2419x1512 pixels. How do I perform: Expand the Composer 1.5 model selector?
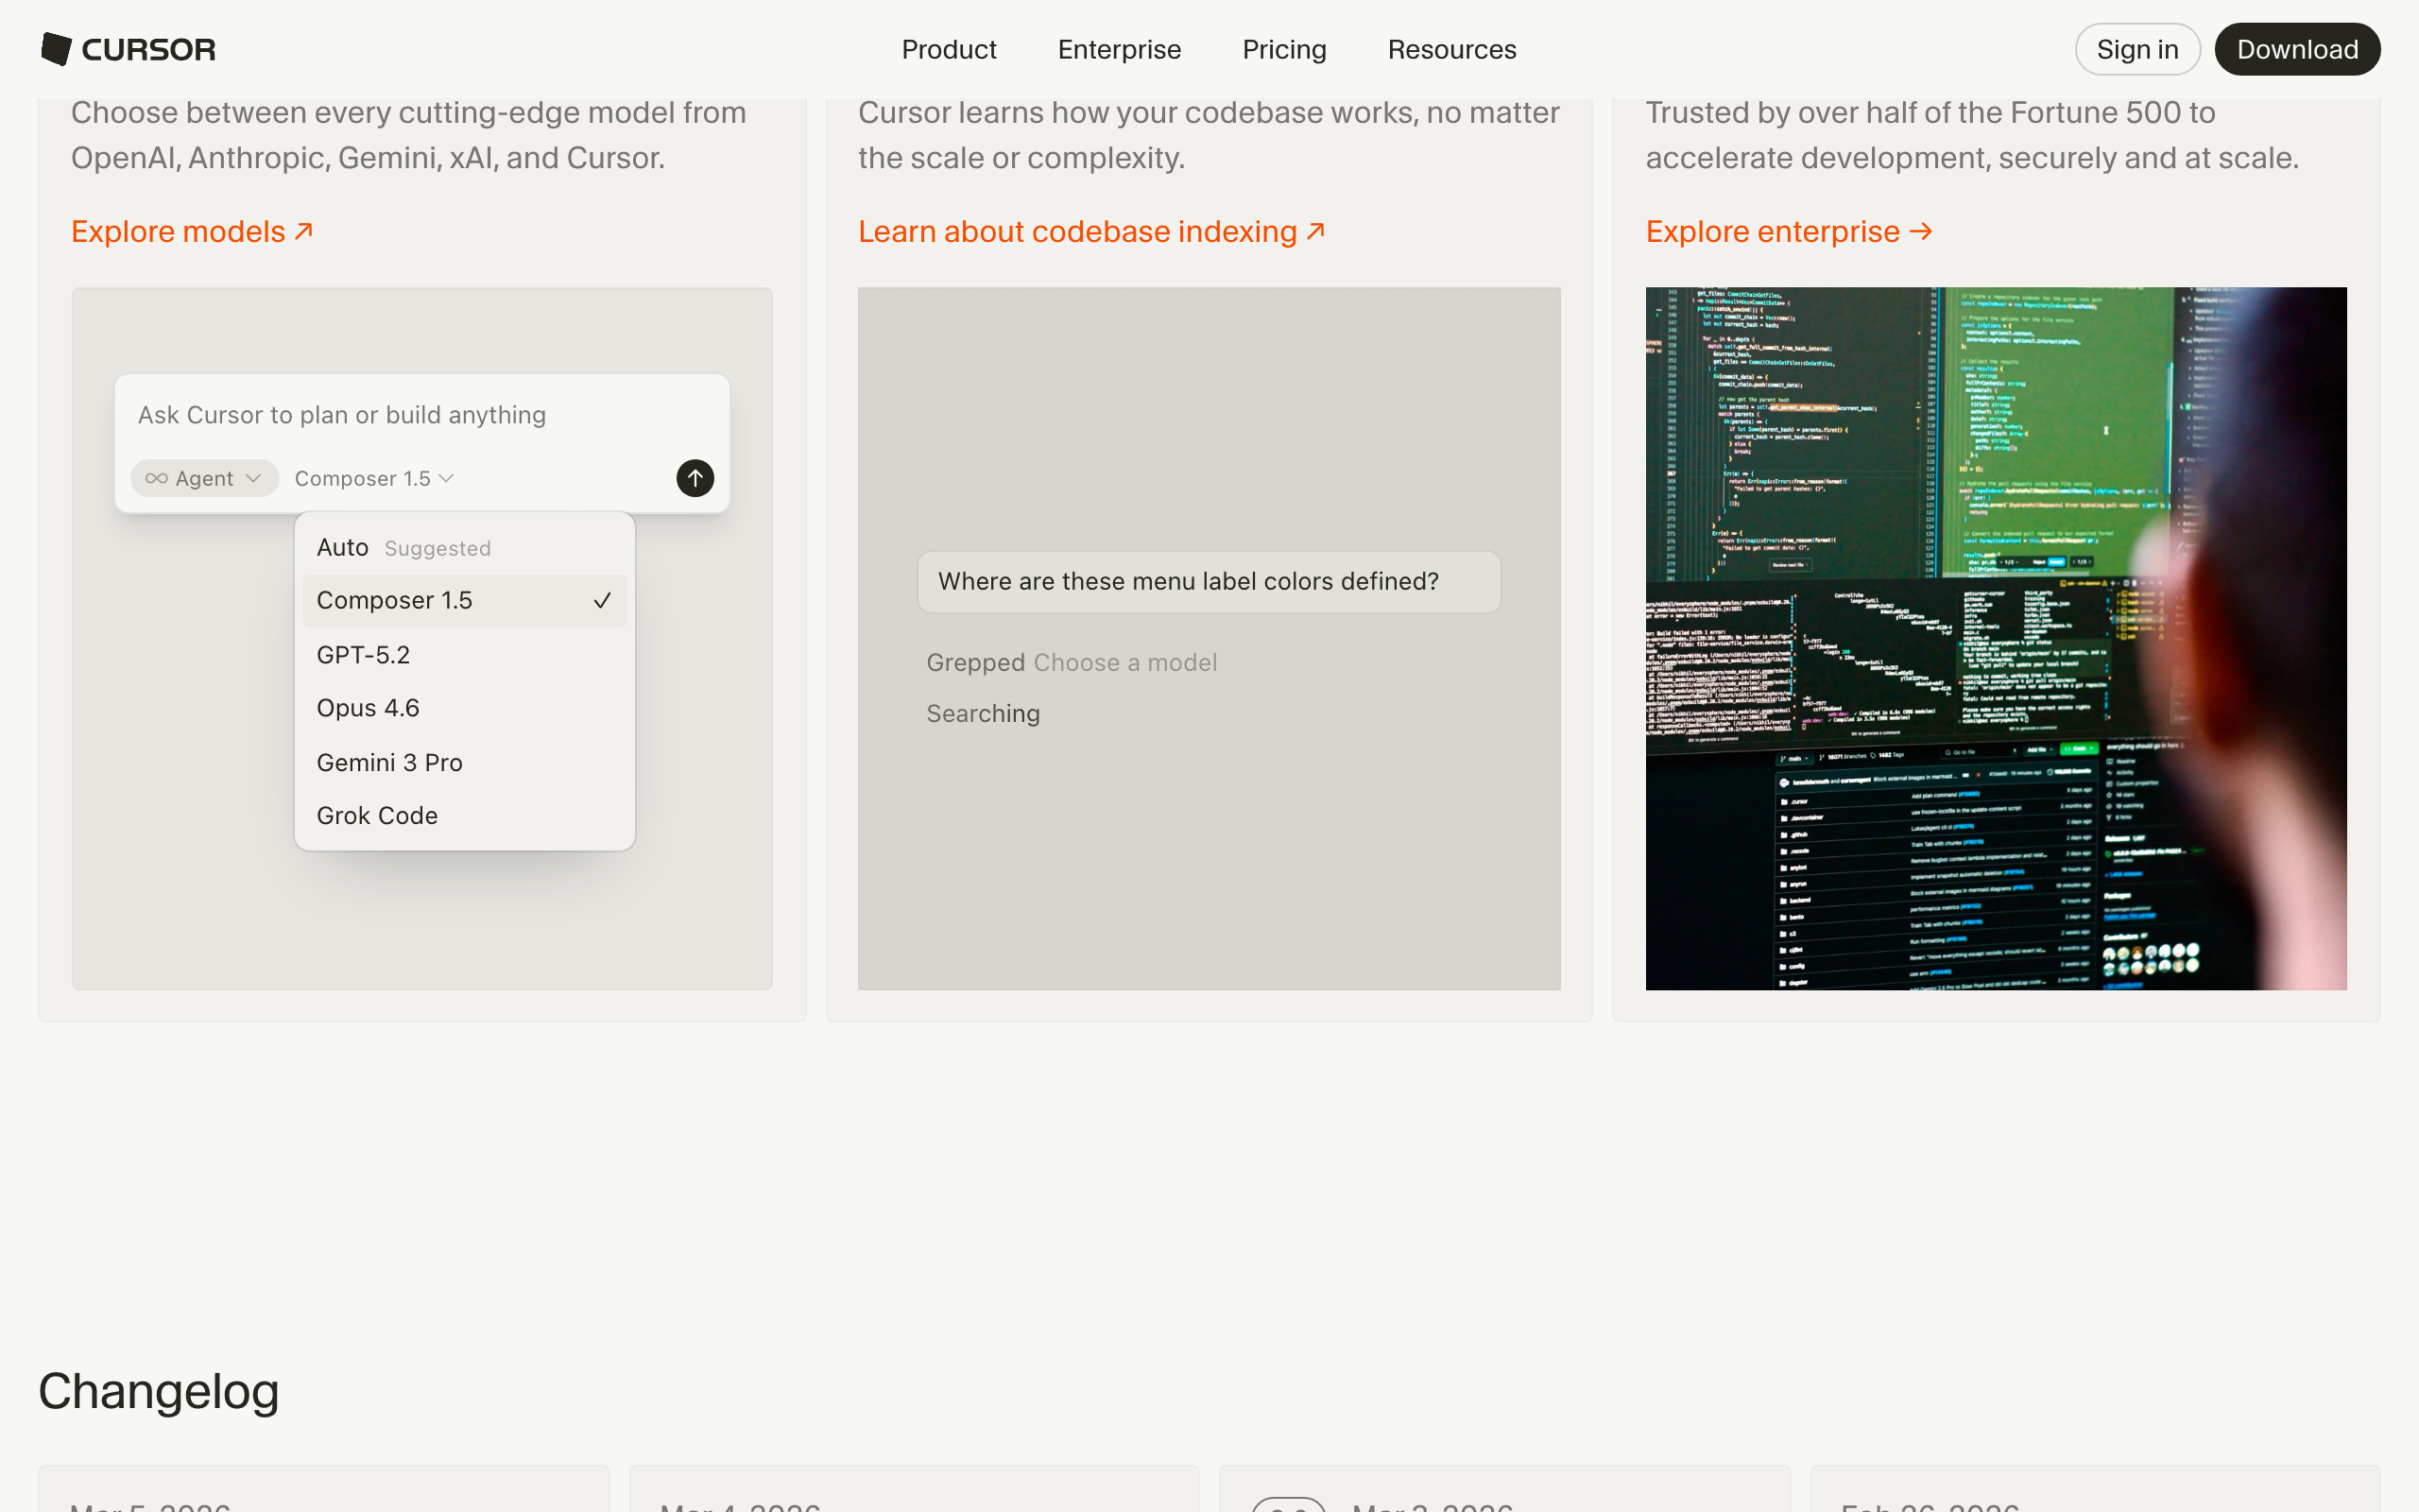click(374, 479)
